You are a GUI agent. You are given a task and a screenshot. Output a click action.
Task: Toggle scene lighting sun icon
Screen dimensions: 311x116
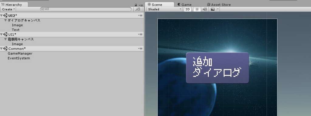tap(197, 9)
